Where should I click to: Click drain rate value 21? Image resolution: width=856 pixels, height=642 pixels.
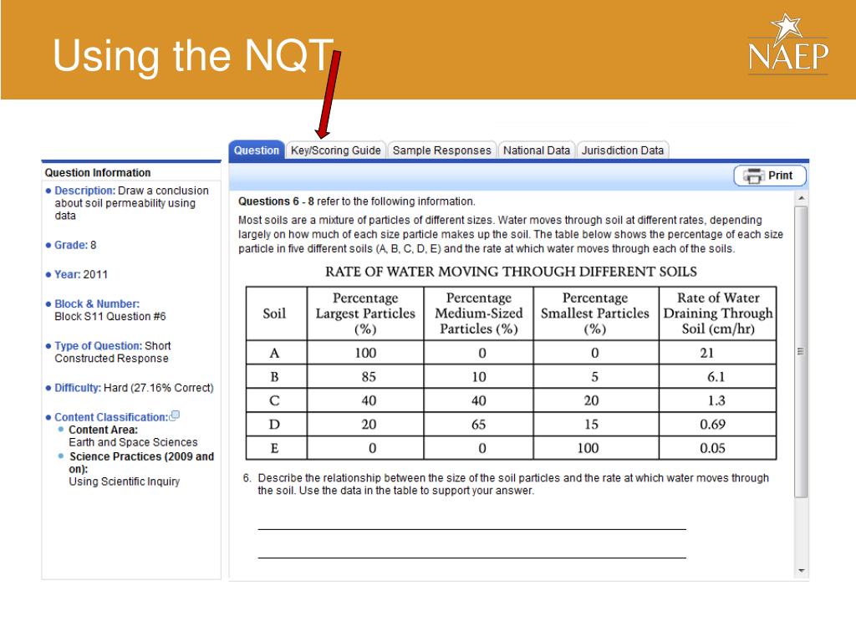coord(707,354)
